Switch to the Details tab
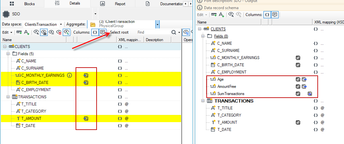The width and height of the screenshot is (344, 144). [67, 4]
